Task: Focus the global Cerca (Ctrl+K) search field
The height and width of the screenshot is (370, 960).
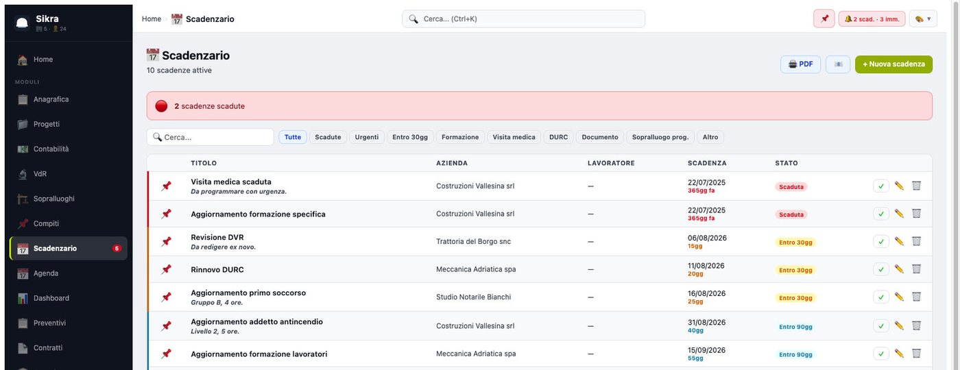Action: click(523, 19)
